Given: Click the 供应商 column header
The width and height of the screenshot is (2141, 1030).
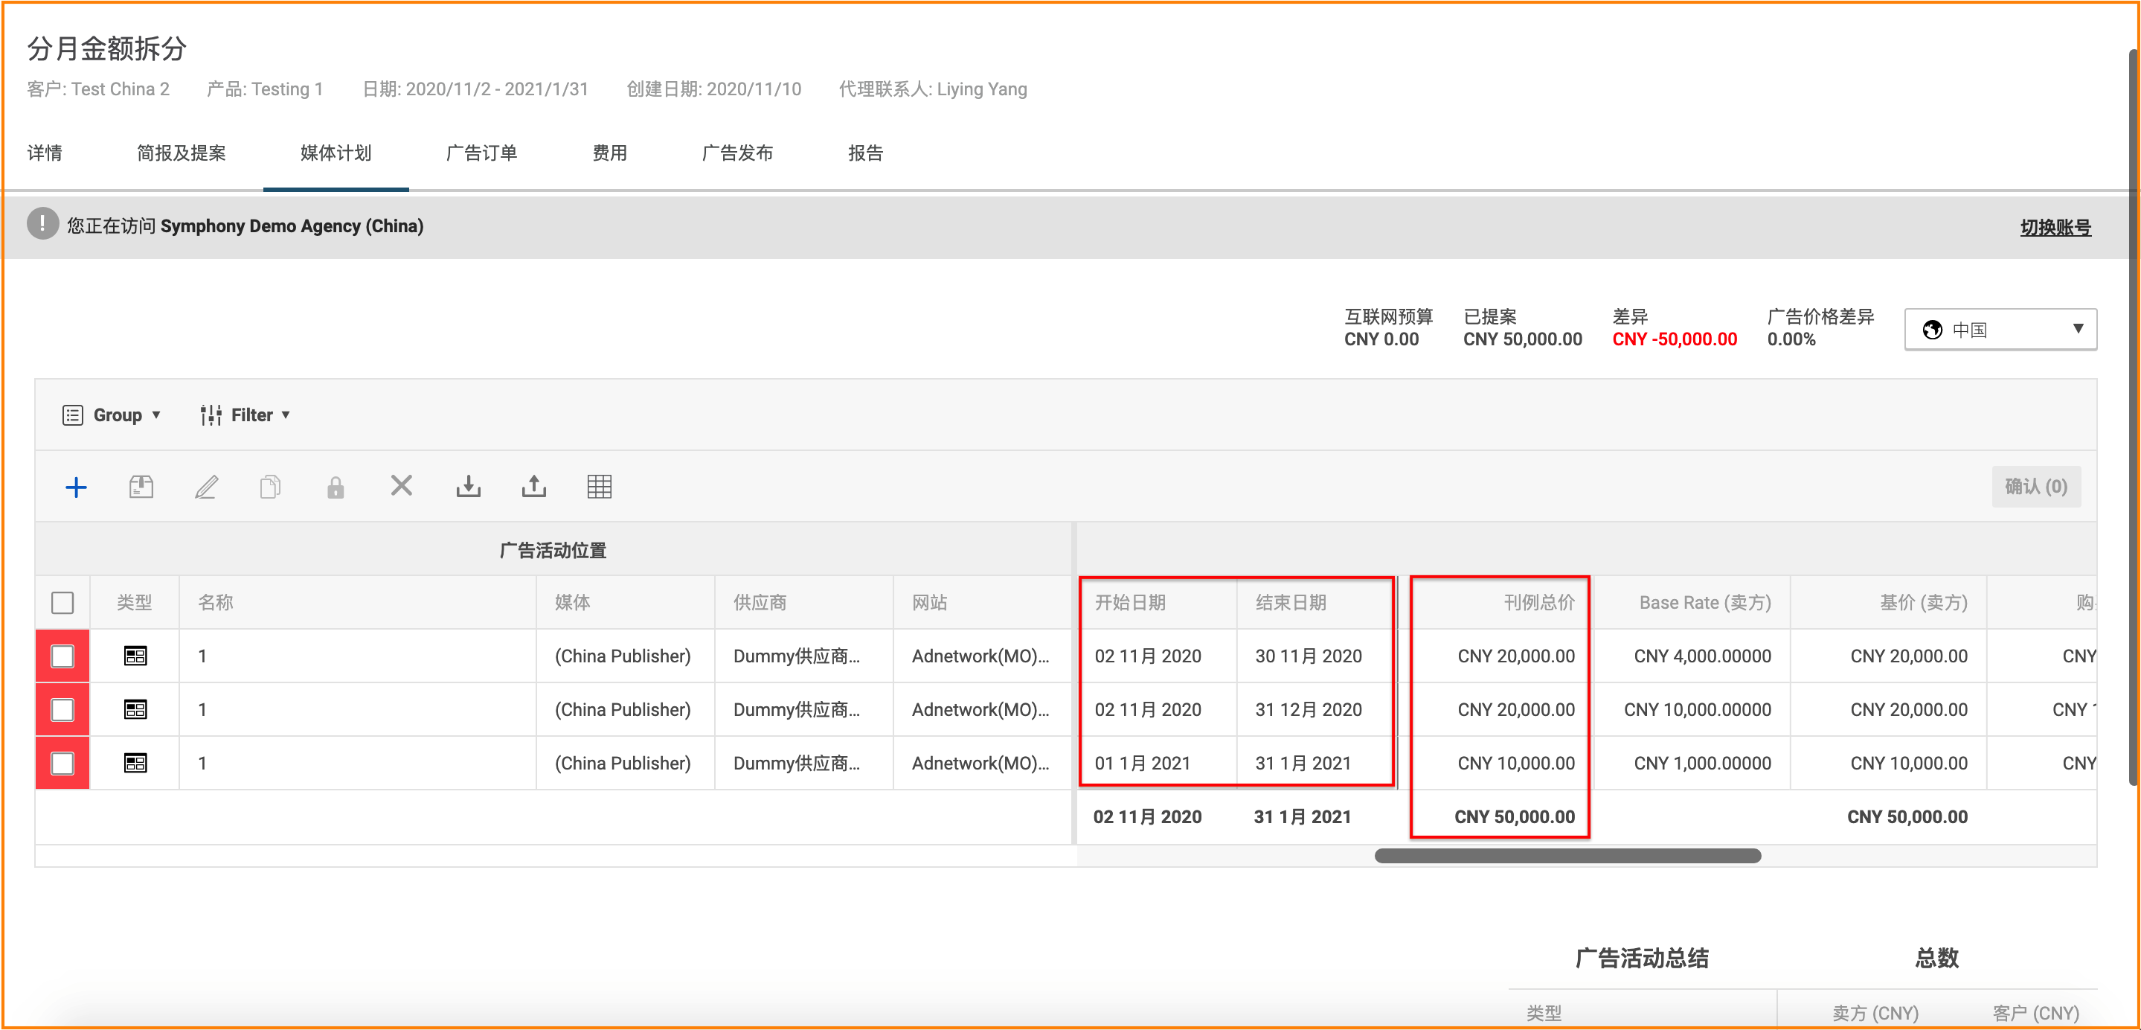Looking at the screenshot, I should [803, 603].
